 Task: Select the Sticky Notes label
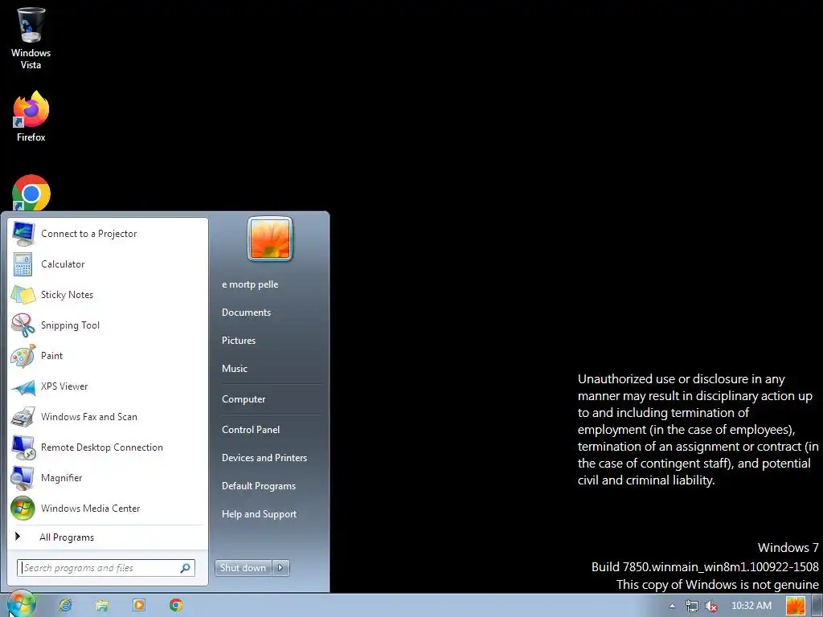click(67, 295)
